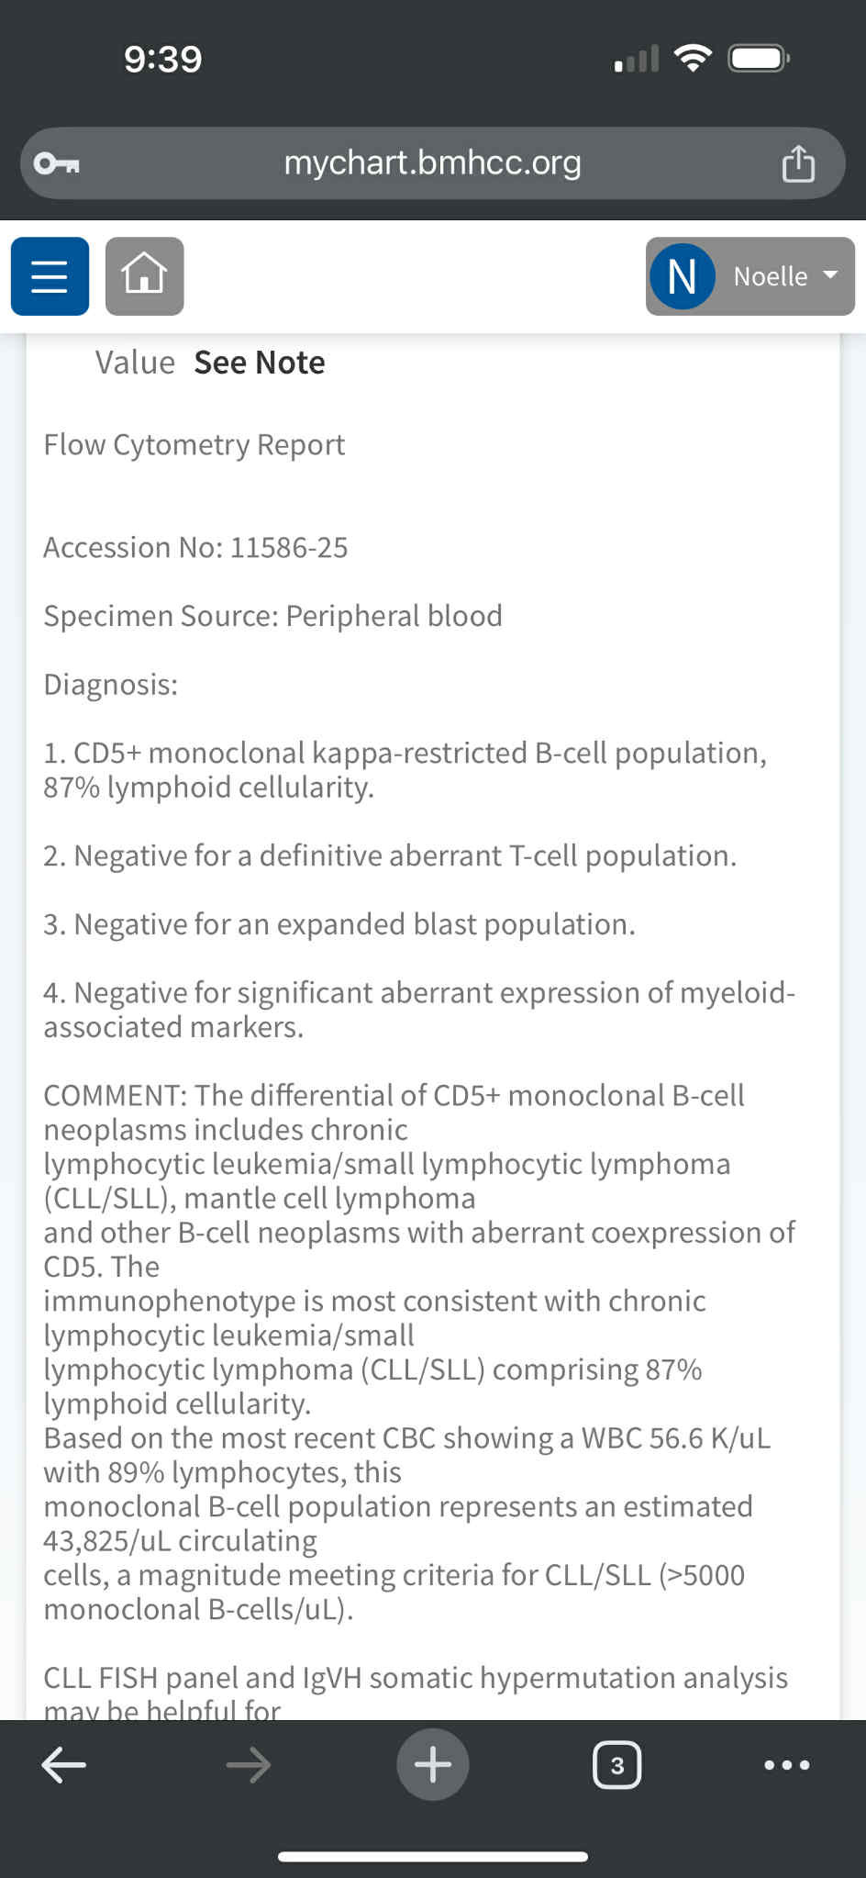Open a new tab with plus button
This screenshot has width=866, height=1878.
tap(432, 1764)
